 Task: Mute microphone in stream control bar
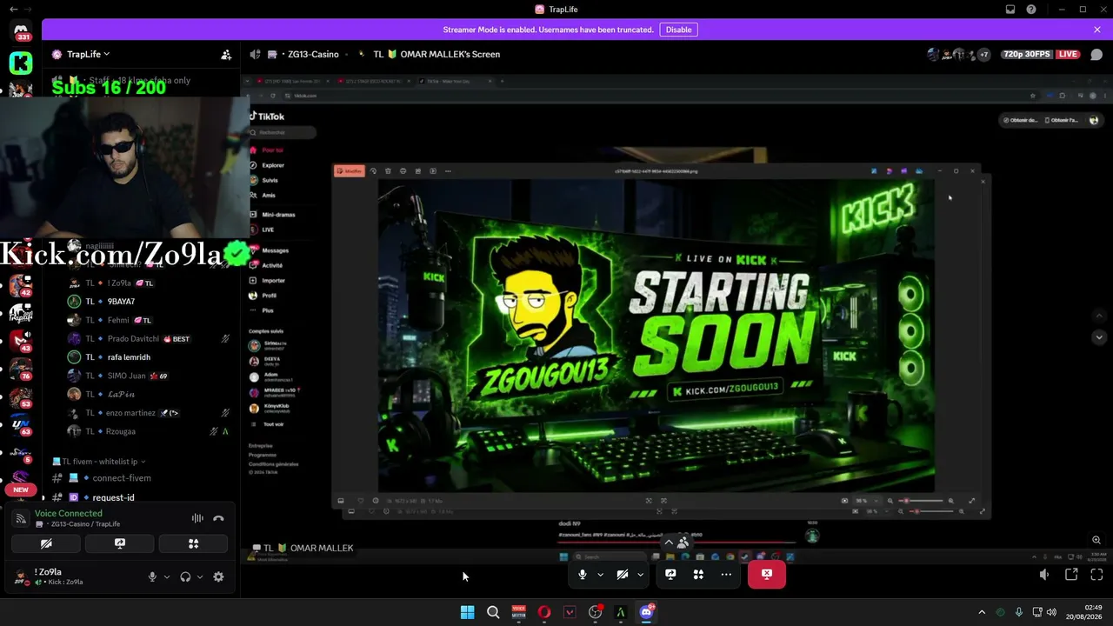click(x=583, y=574)
